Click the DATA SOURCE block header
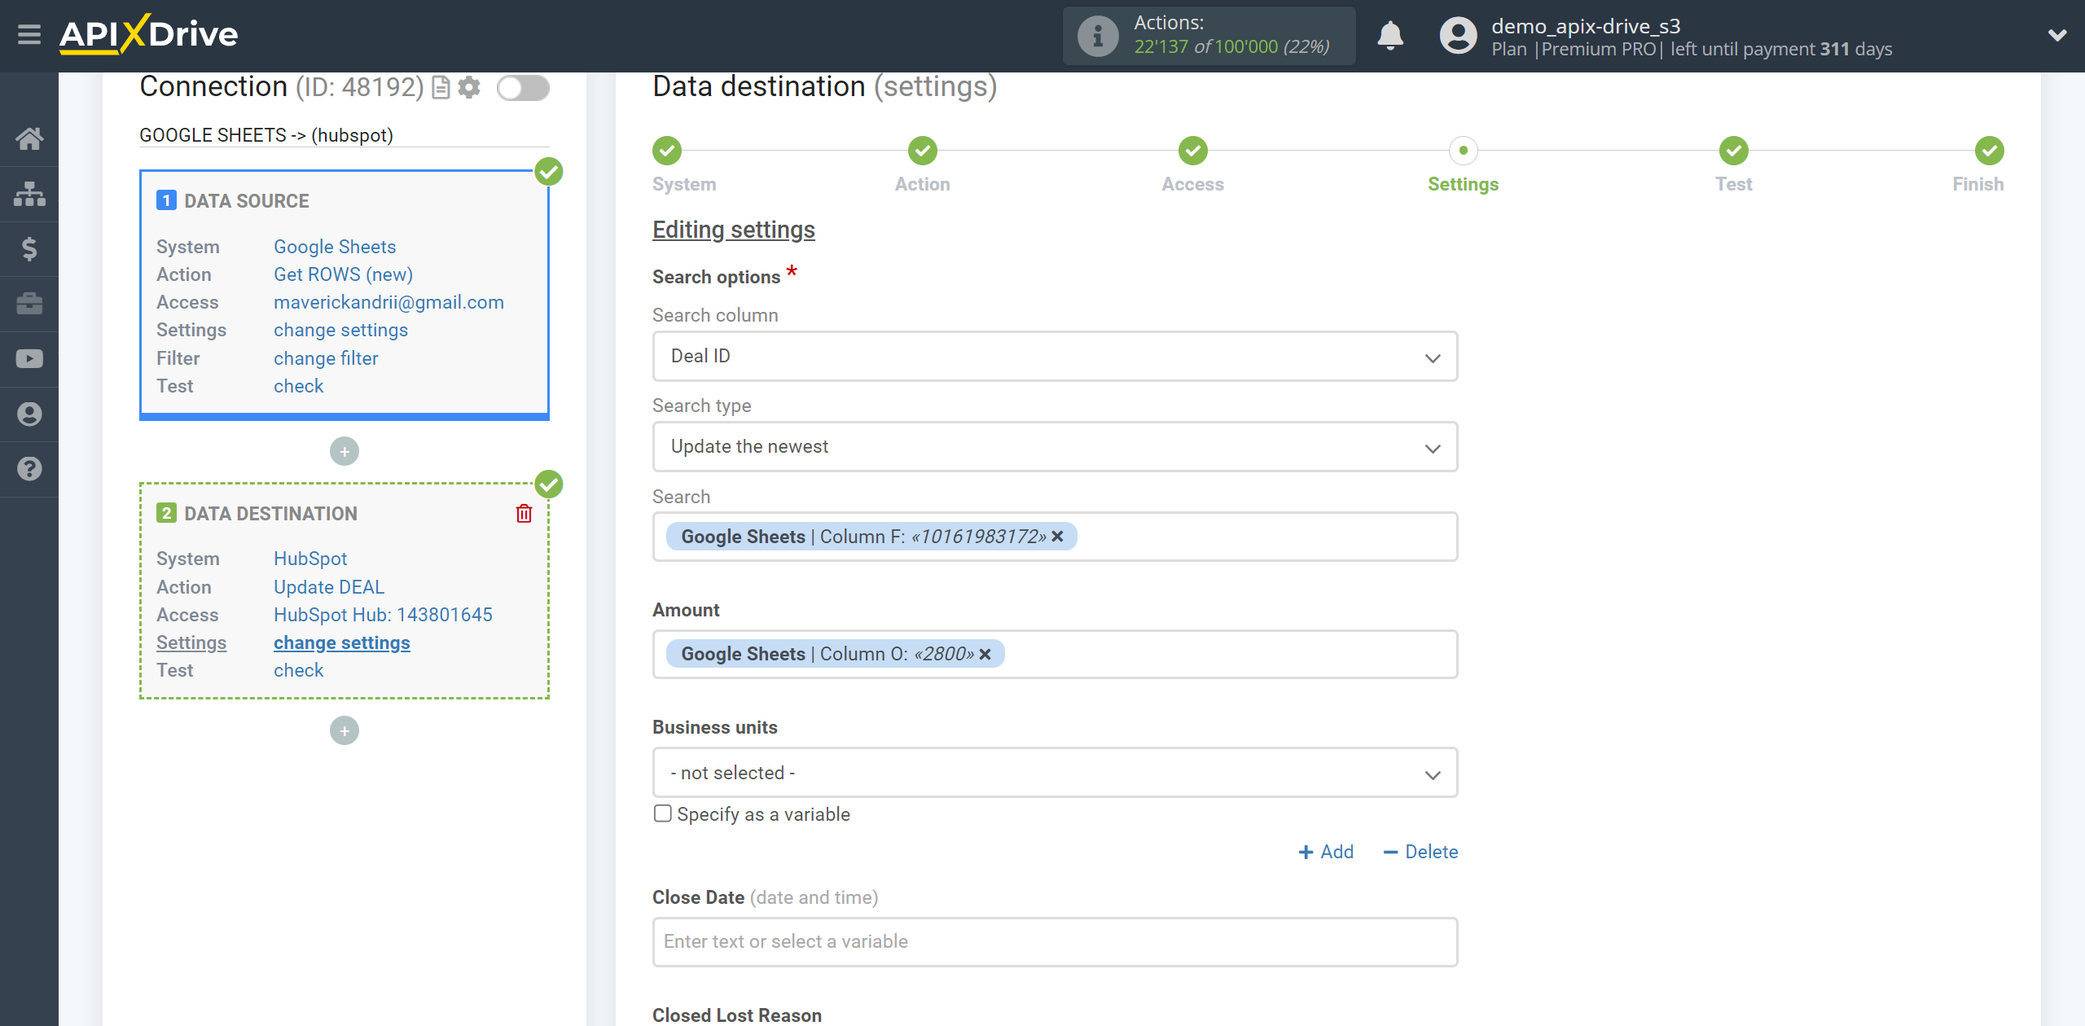Screen dimensions: 2085x1026 [x=246, y=201]
